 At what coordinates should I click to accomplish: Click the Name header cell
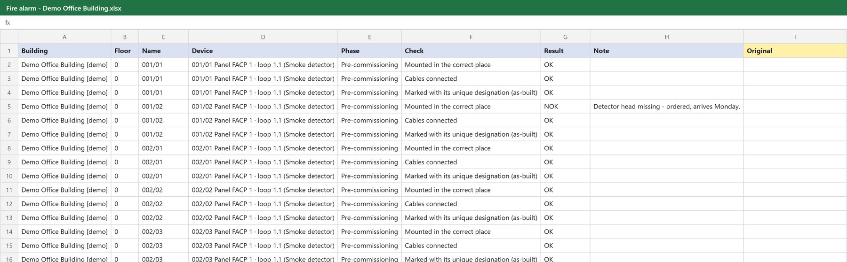163,51
